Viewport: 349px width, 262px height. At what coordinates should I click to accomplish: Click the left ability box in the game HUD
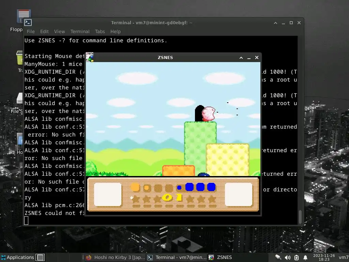(x=108, y=194)
